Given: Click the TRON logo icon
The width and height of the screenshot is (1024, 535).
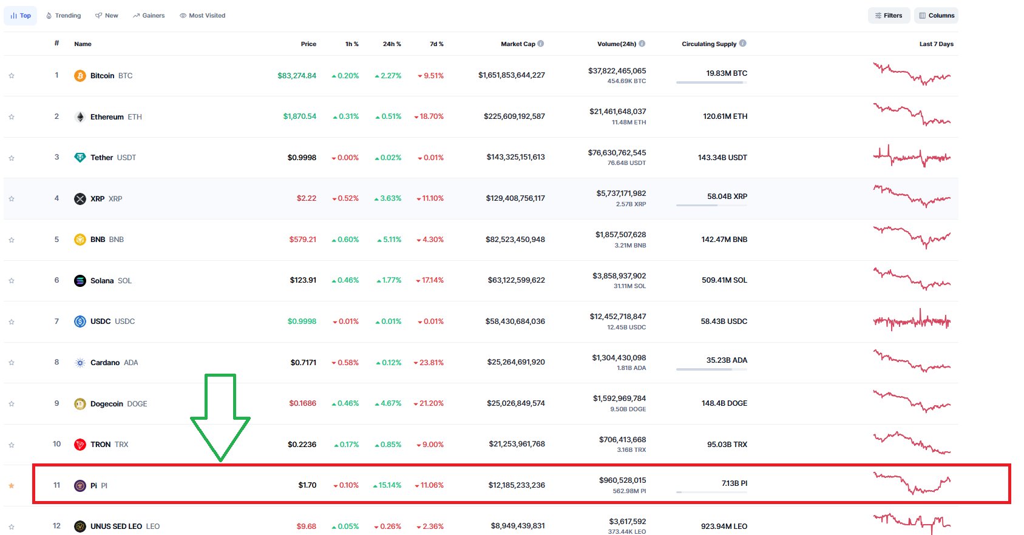Looking at the screenshot, I should click(80, 445).
